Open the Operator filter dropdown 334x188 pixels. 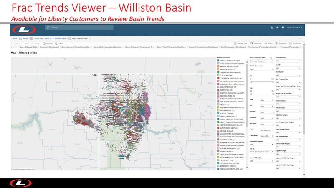click(x=267, y=112)
